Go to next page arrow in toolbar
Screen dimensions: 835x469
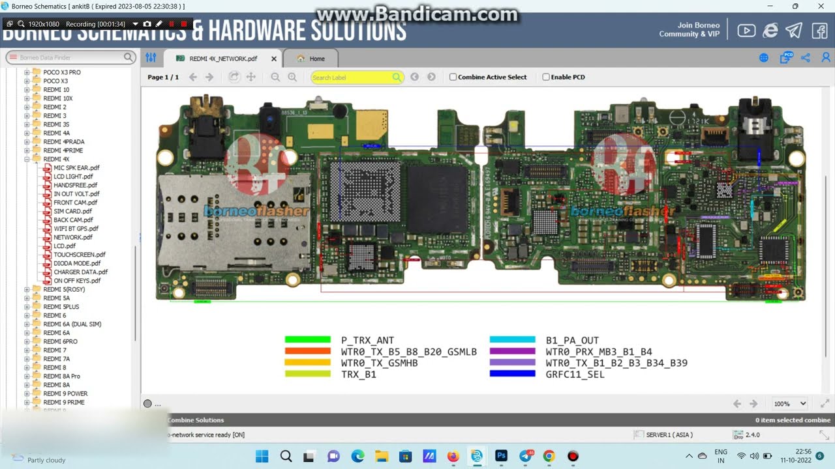click(209, 77)
